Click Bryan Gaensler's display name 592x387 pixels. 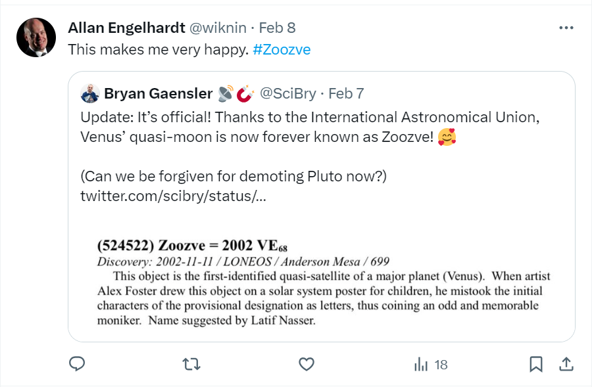[x=158, y=93]
